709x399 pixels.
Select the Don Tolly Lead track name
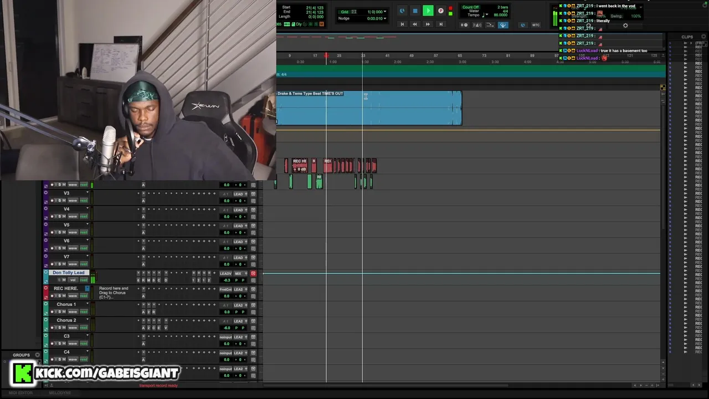69,273
